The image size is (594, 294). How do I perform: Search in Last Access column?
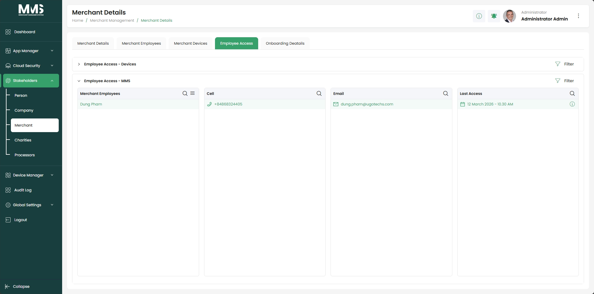click(x=572, y=93)
